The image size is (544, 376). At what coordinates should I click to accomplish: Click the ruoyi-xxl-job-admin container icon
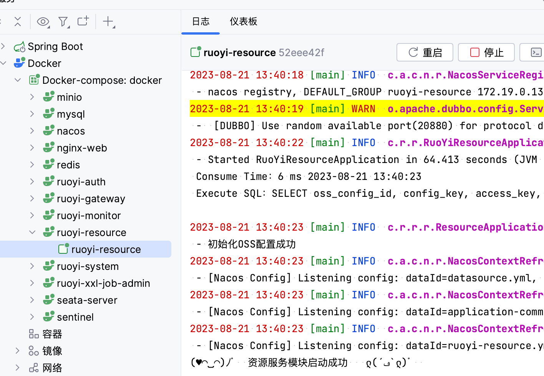point(49,283)
